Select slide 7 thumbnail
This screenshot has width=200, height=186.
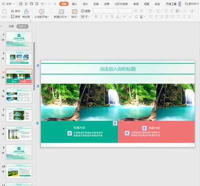tap(19, 114)
